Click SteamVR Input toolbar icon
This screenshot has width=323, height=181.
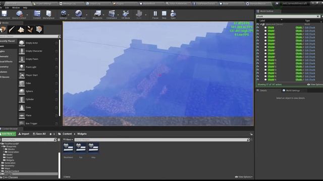point(78,14)
